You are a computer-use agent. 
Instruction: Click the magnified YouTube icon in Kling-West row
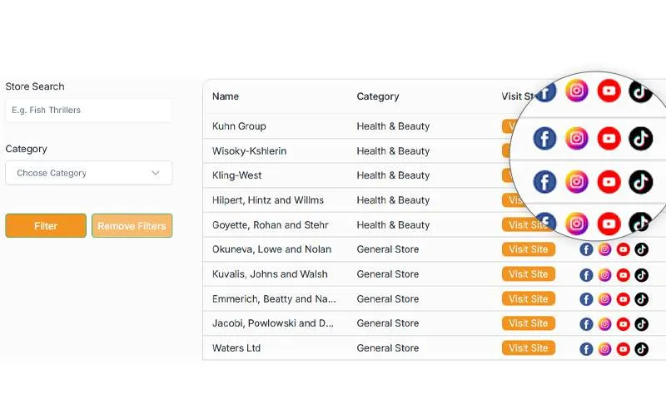[x=609, y=181]
